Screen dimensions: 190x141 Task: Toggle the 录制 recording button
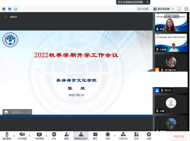tap(108, 136)
